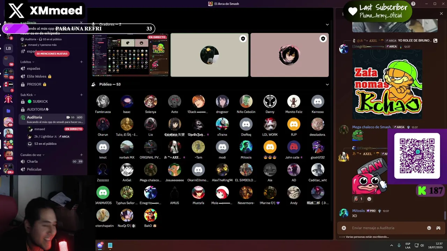Select the beige speaker tile
447x251 pixels.
click(x=210, y=55)
